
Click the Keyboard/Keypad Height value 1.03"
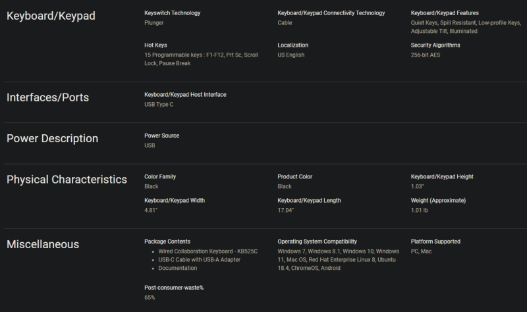pos(417,186)
